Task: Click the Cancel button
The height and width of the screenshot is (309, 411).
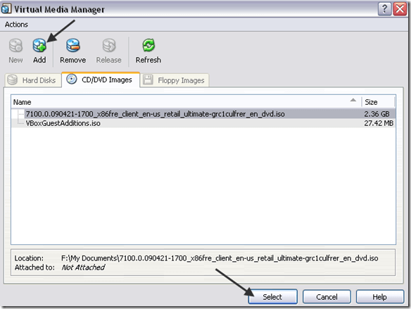Action: [x=327, y=297]
